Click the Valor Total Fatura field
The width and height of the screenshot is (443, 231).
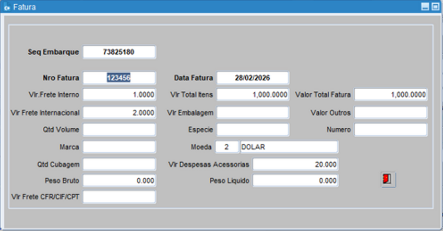pyautogui.click(x=390, y=95)
